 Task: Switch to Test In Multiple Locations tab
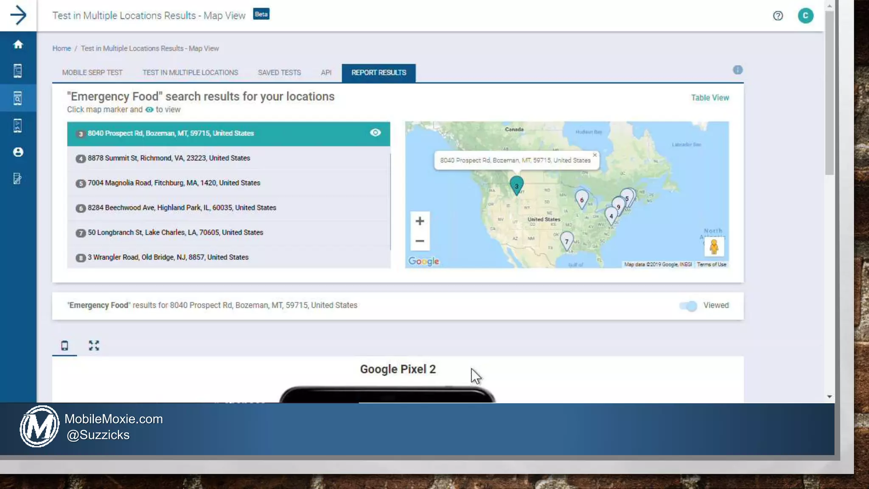point(190,73)
